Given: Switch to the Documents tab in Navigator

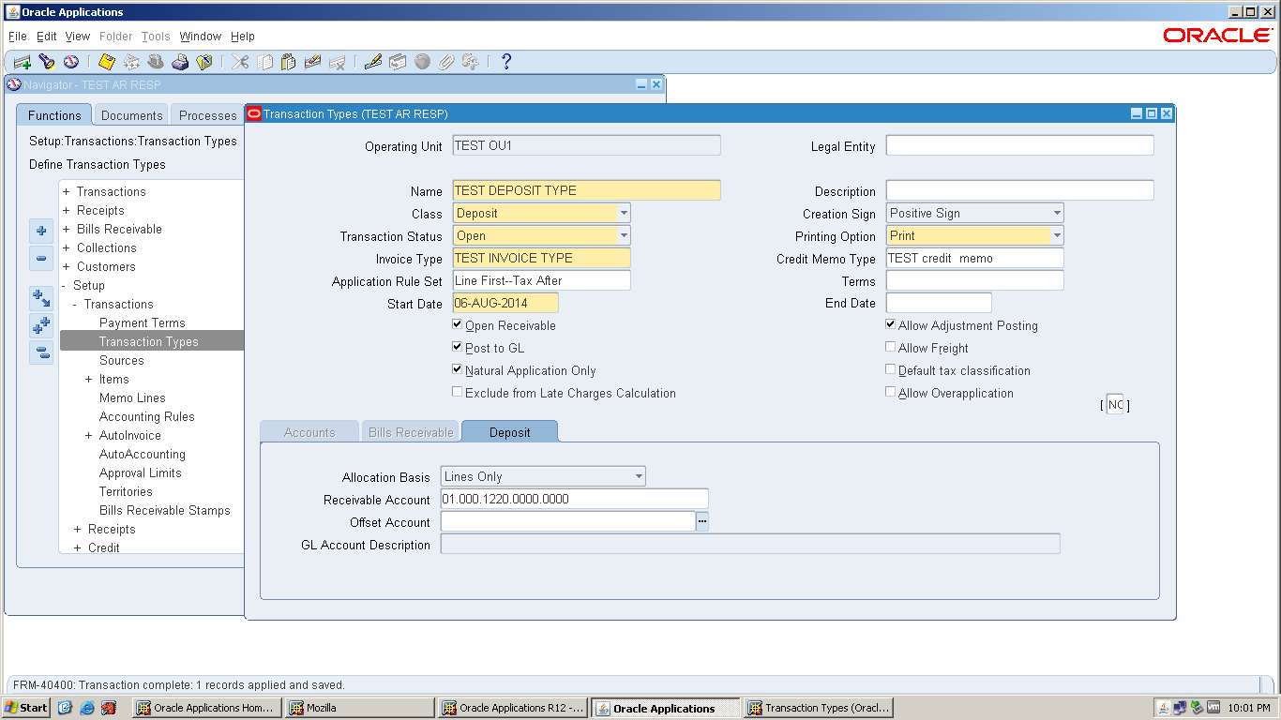Looking at the screenshot, I should [132, 115].
